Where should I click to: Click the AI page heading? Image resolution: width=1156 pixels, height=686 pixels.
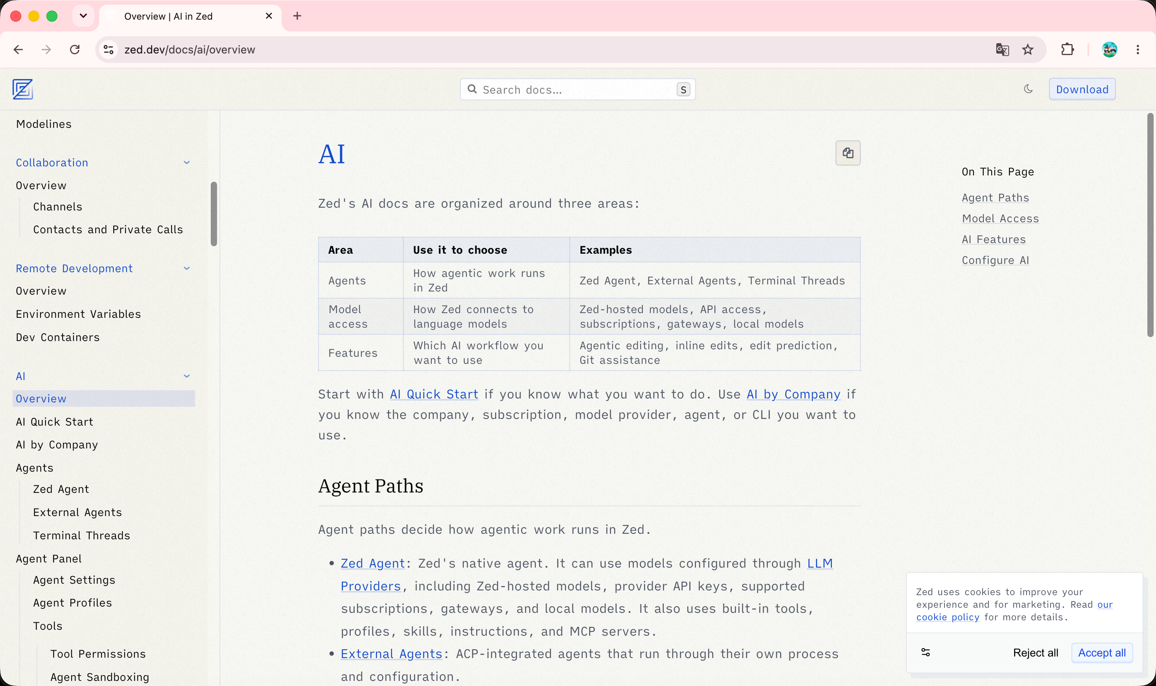click(x=331, y=154)
